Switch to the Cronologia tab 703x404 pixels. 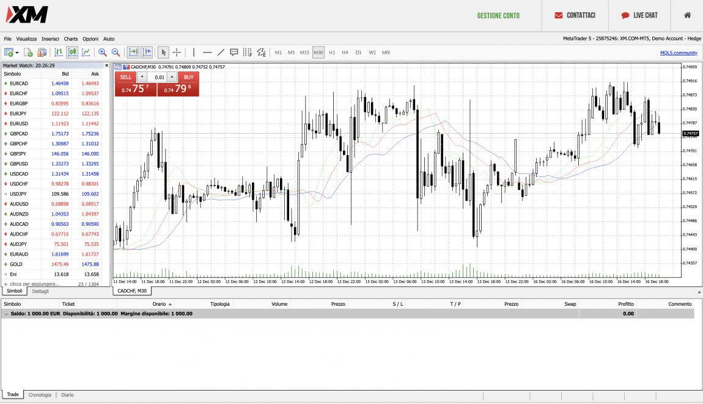click(40, 395)
